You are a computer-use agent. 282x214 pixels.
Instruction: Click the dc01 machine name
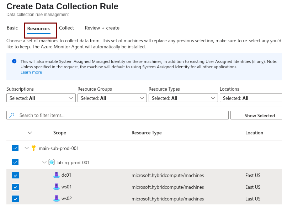tap(66, 175)
